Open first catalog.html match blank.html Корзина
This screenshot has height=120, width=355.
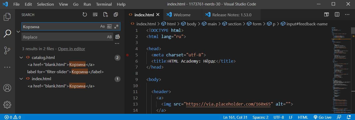tap(61, 64)
